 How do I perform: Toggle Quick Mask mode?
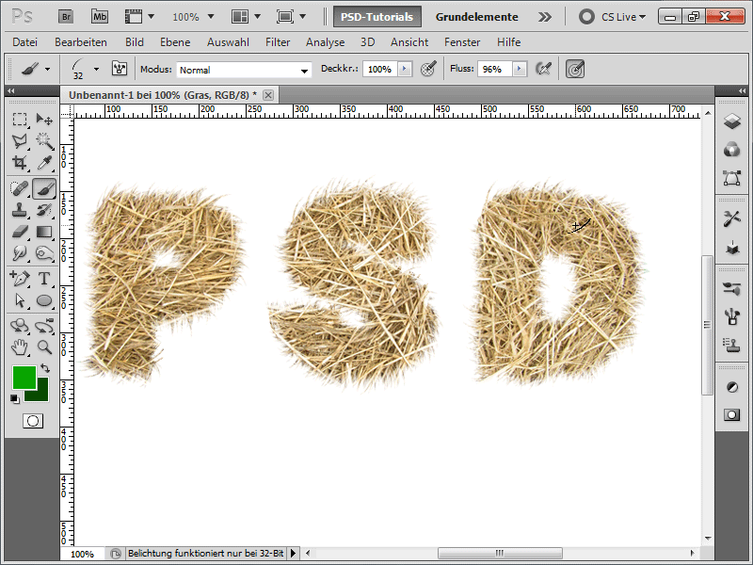(33, 421)
